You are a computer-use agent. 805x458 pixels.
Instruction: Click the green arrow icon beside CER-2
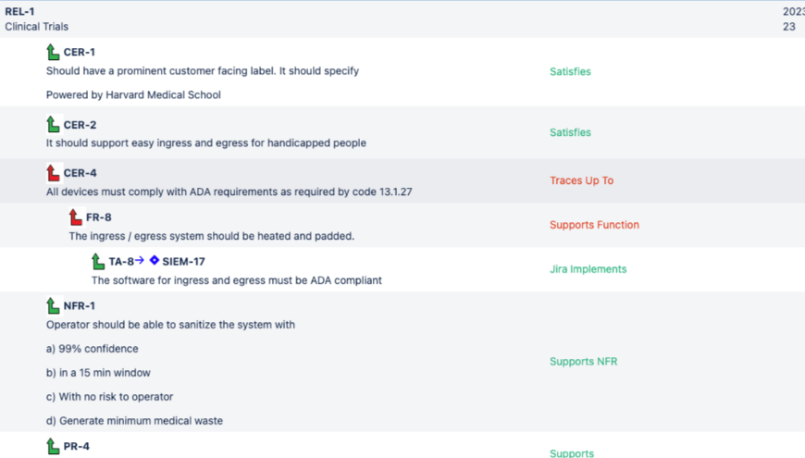coord(53,124)
